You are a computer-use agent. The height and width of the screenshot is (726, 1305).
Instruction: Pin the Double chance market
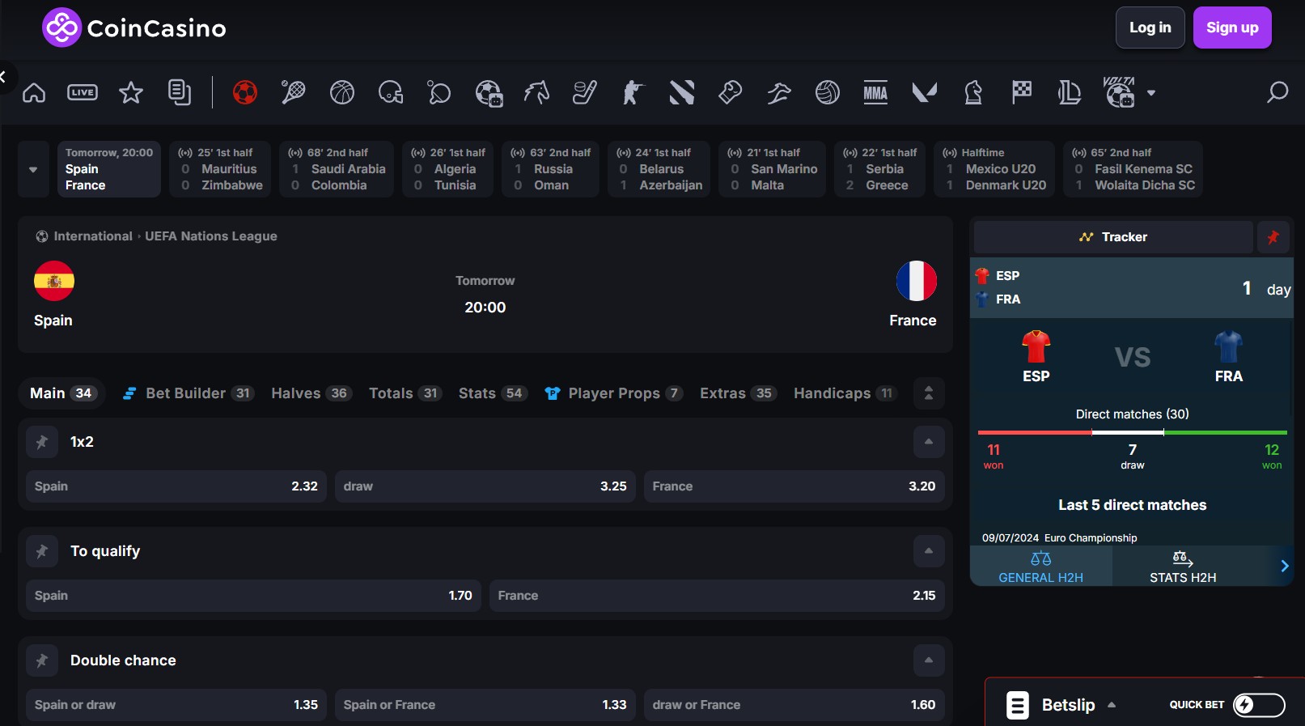click(x=42, y=660)
